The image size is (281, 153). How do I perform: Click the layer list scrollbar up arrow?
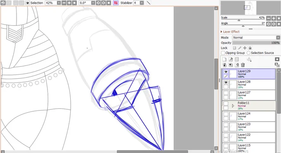click(x=279, y=71)
